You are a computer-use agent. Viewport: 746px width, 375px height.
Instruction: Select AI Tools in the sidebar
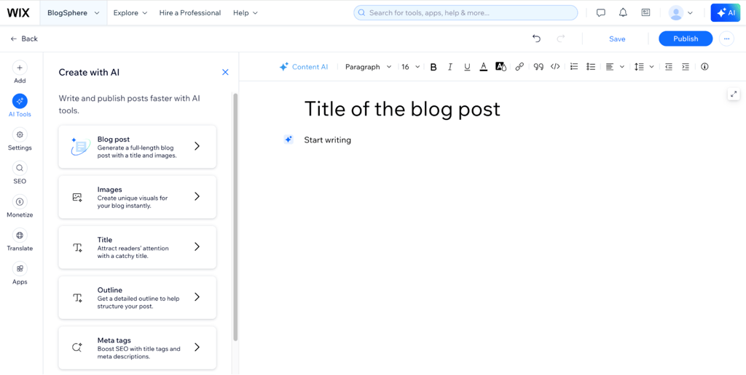pos(20,105)
